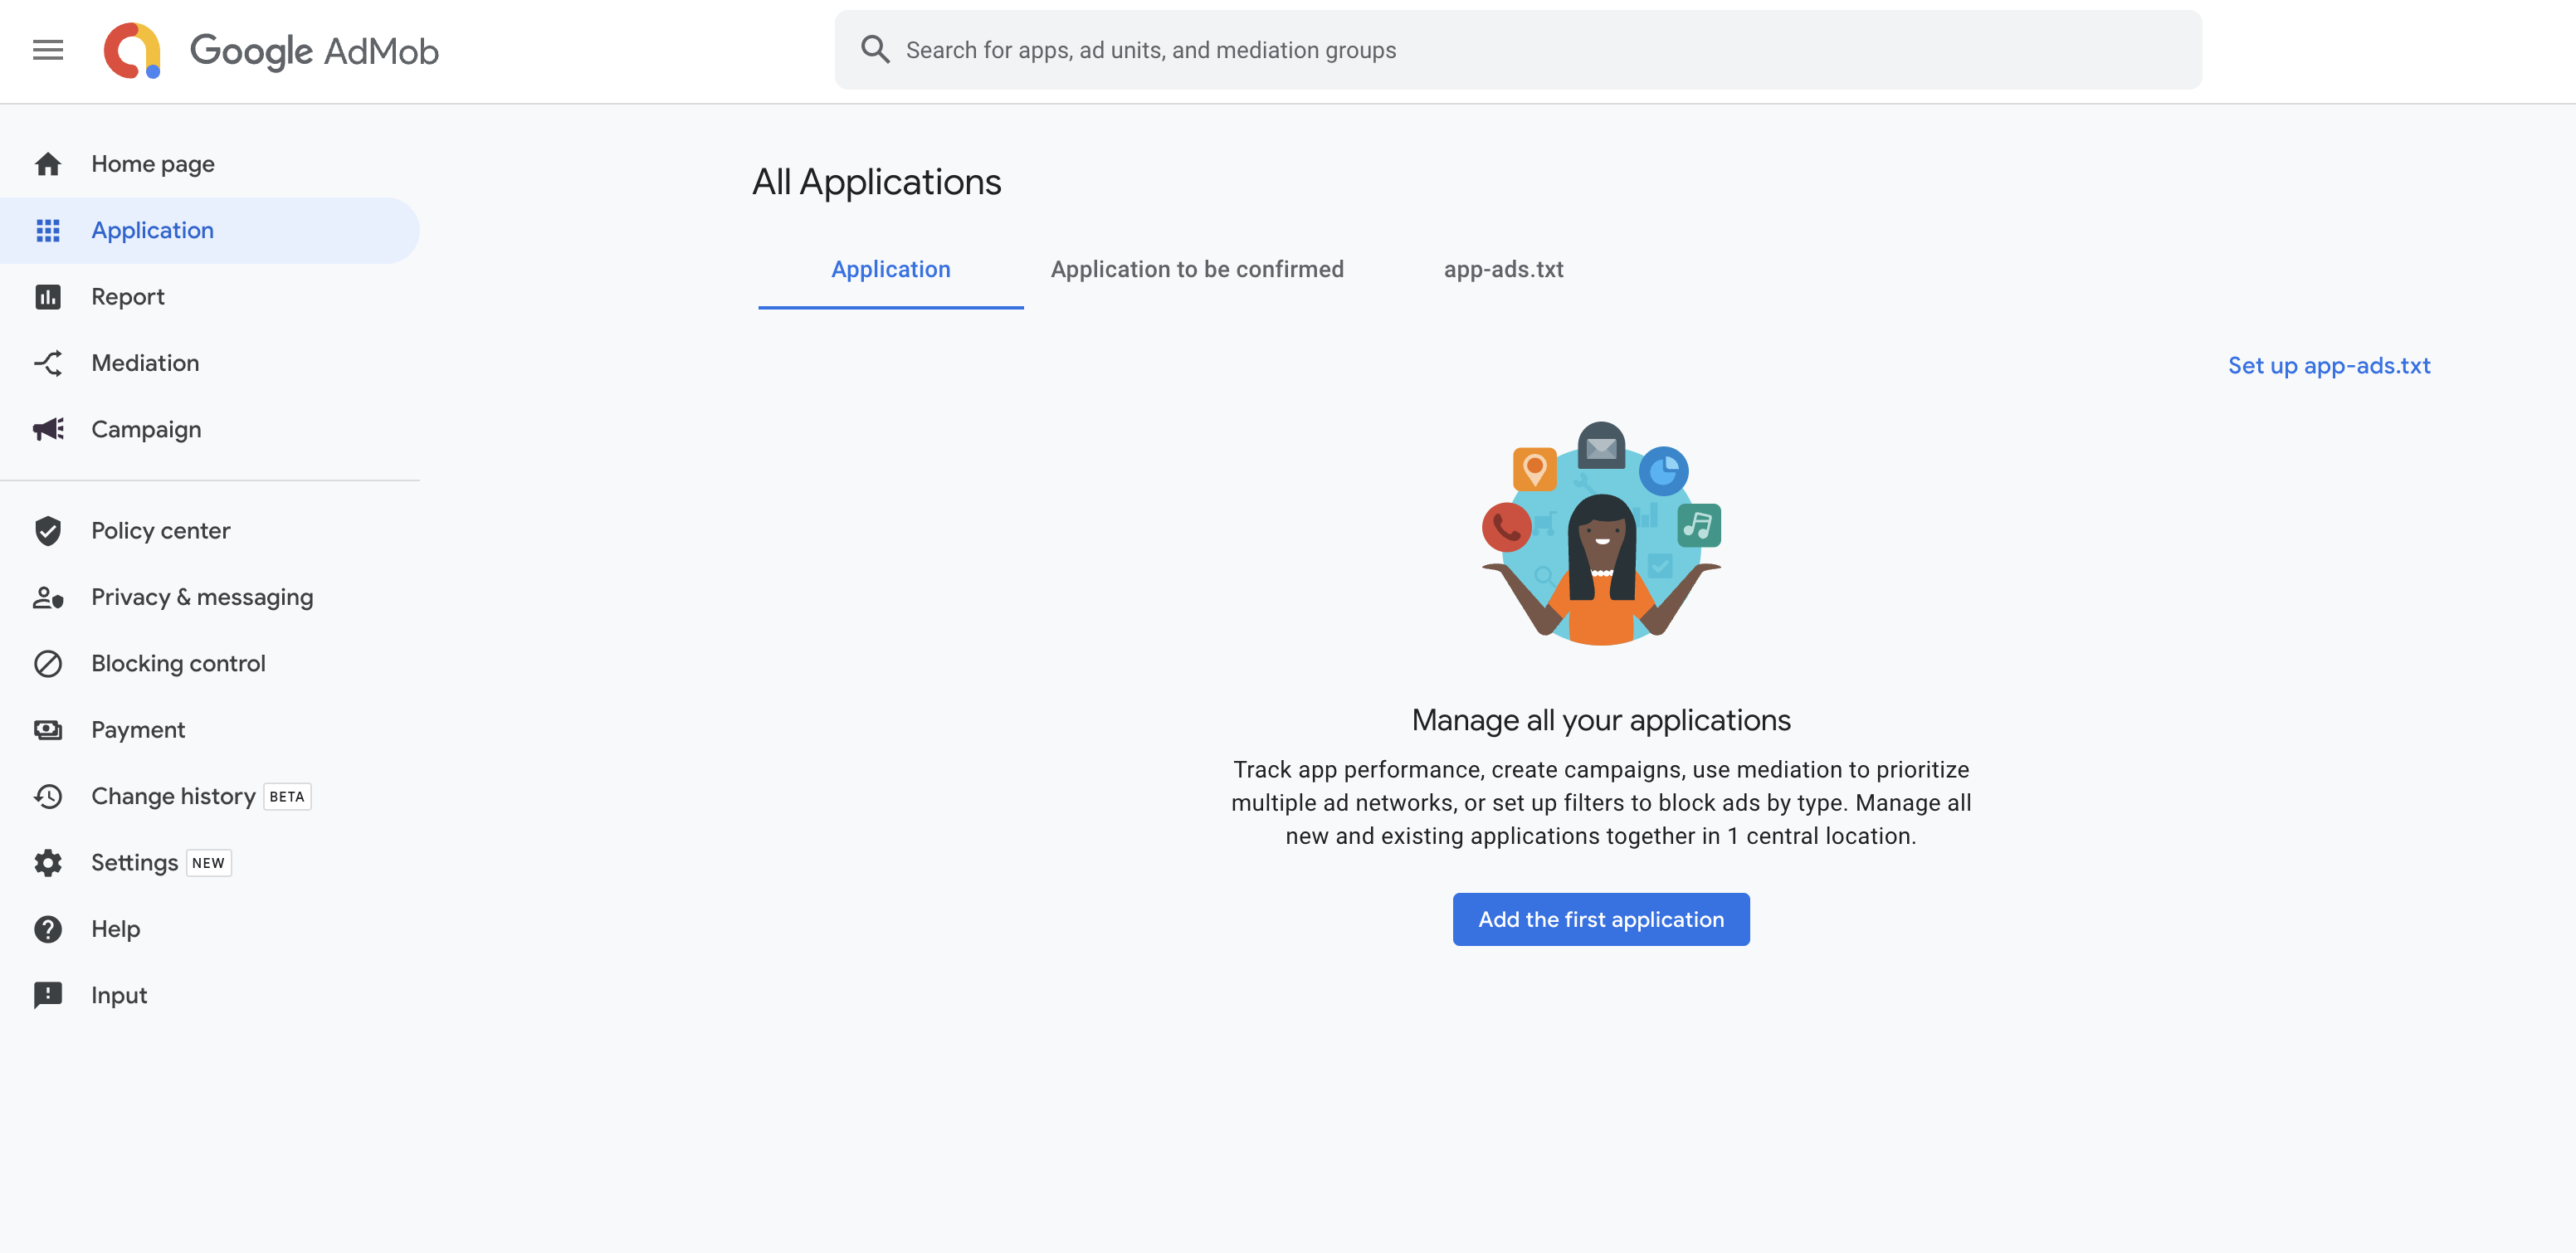Open Privacy & messaging section
Screen dimensions: 2576x1253
[x=202, y=597]
